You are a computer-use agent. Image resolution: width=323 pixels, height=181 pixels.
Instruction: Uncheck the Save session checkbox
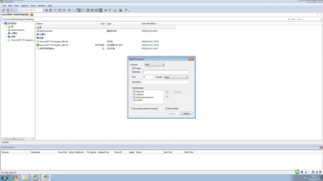[167, 109]
